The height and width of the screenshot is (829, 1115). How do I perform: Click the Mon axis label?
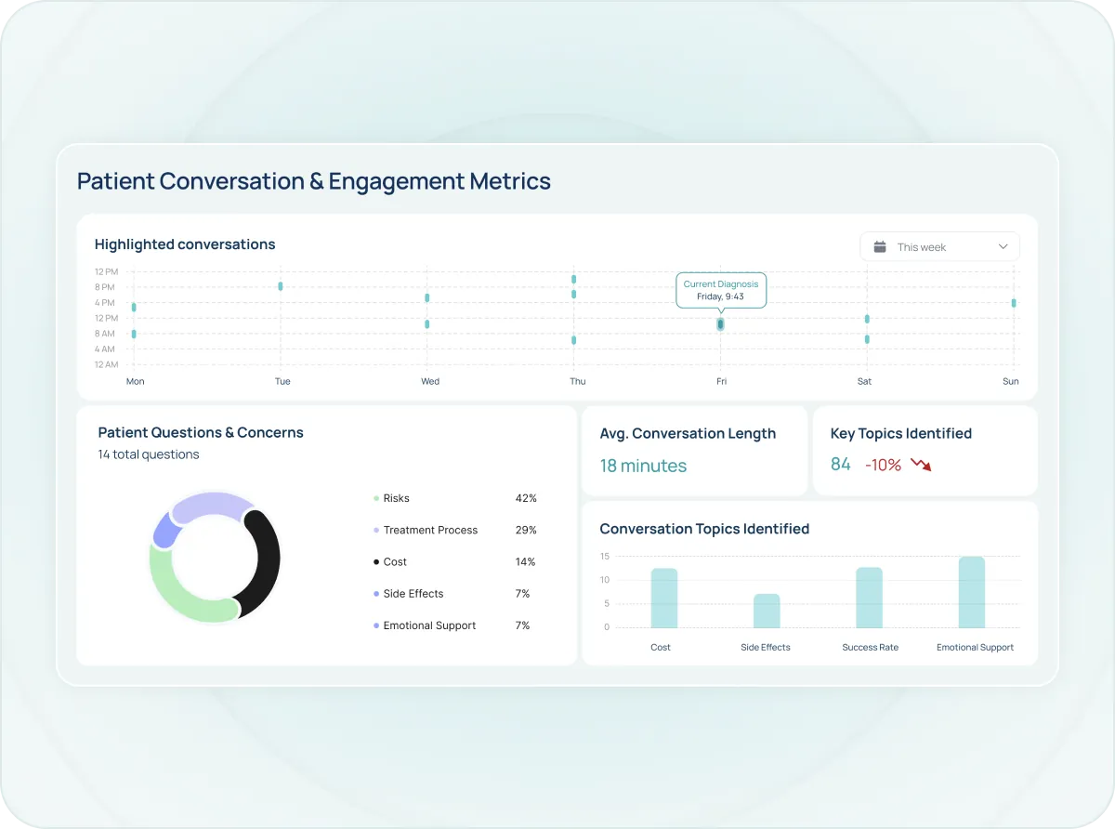(136, 381)
